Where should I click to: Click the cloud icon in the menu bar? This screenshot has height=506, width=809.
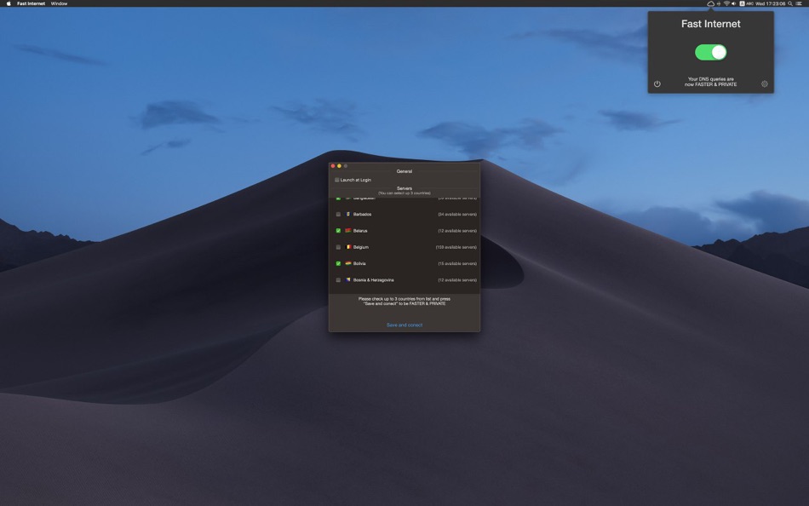(x=710, y=3)
